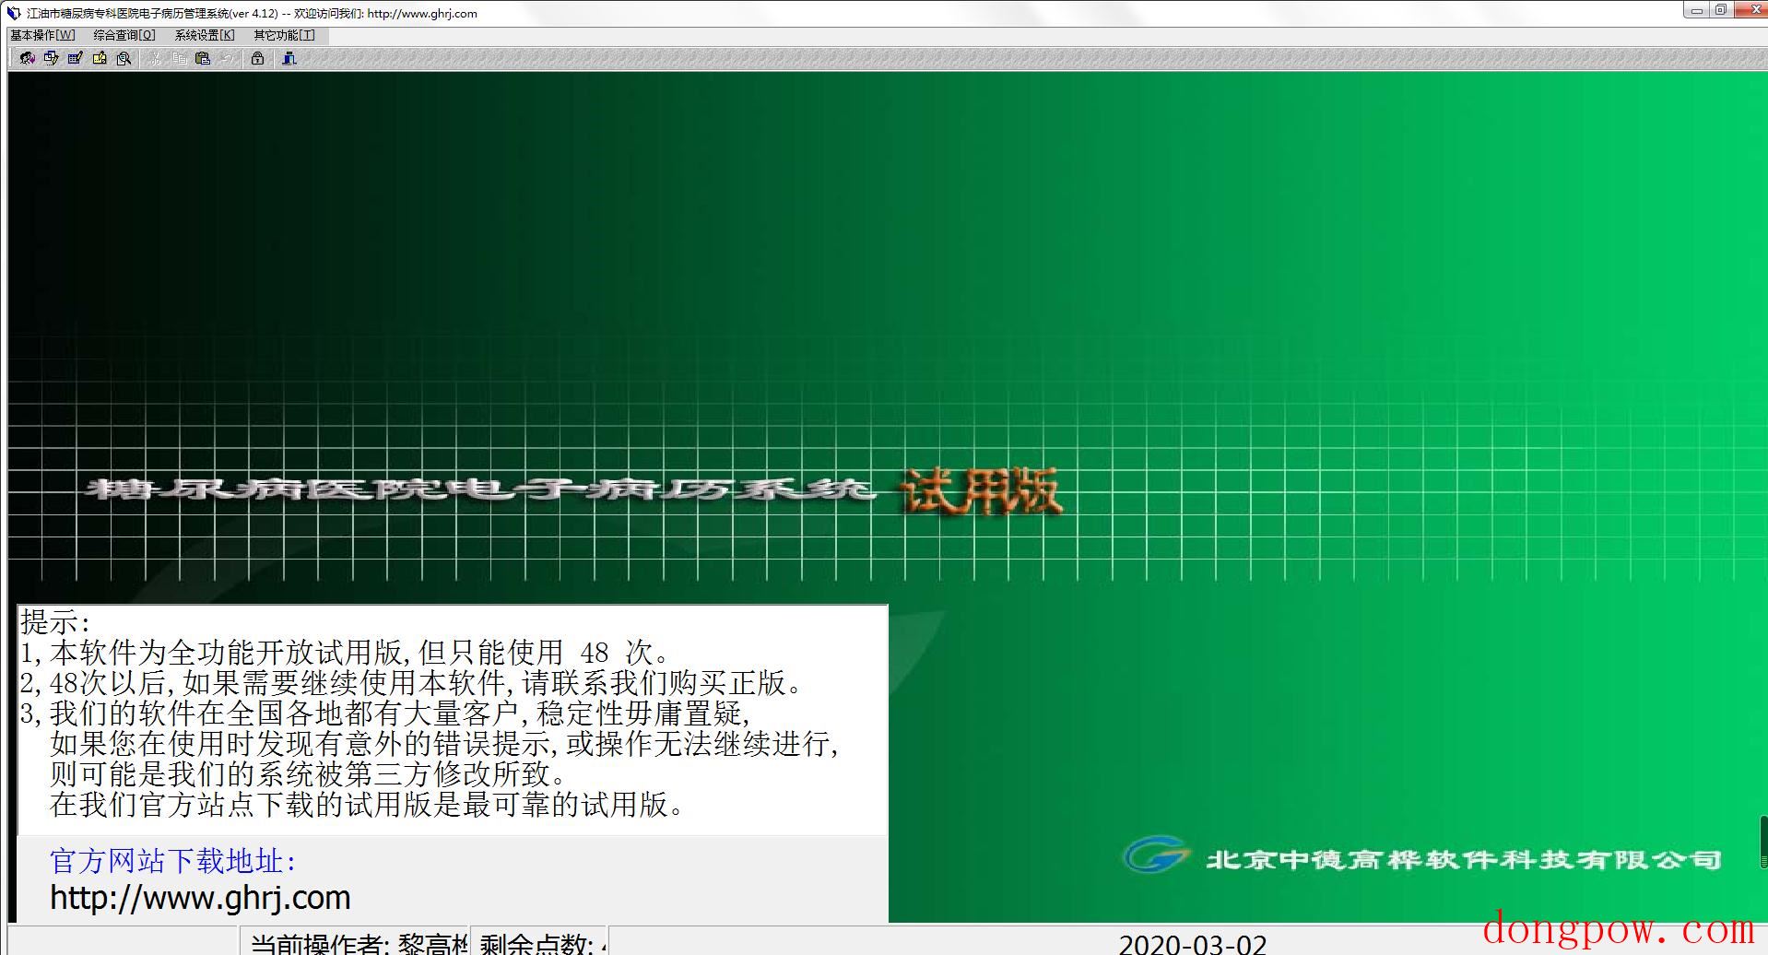Click the undo arrow toolbar icon
1768x955 pixels.
228,58
